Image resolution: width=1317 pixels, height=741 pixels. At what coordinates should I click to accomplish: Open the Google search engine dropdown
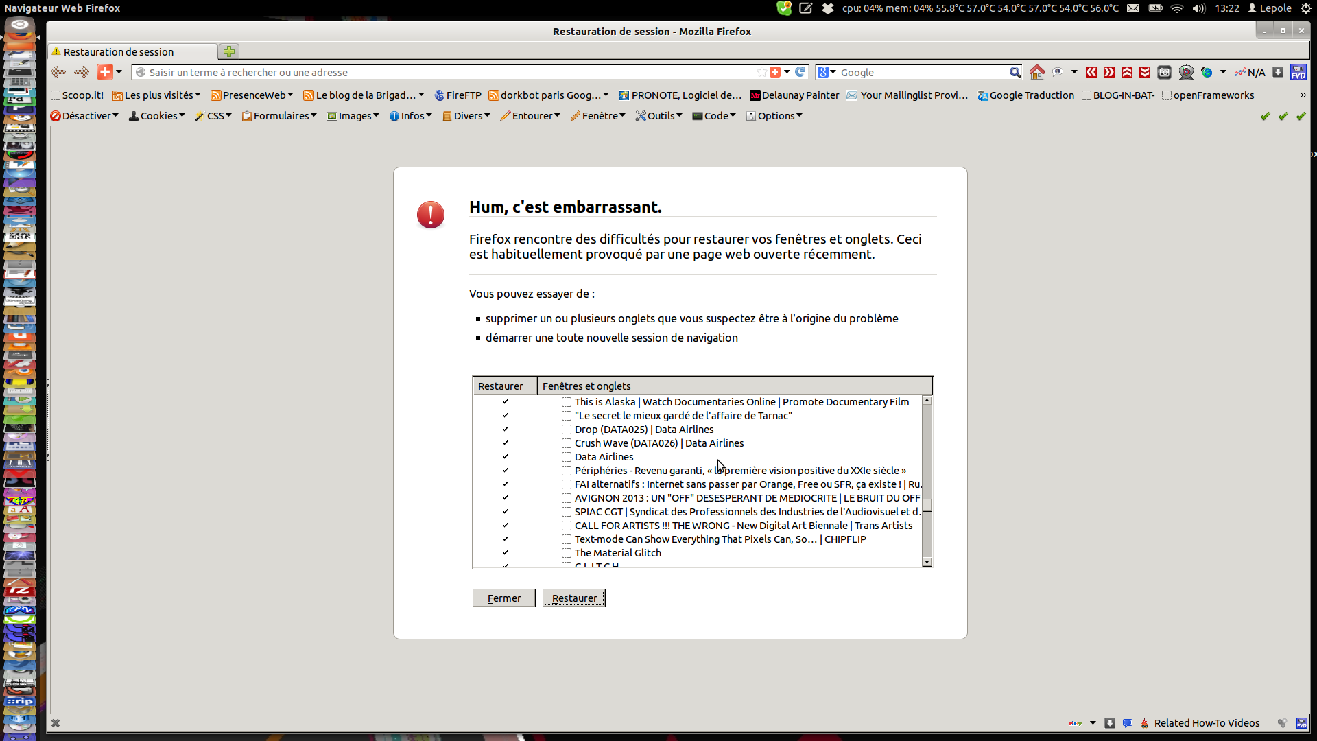pos(827,72)
